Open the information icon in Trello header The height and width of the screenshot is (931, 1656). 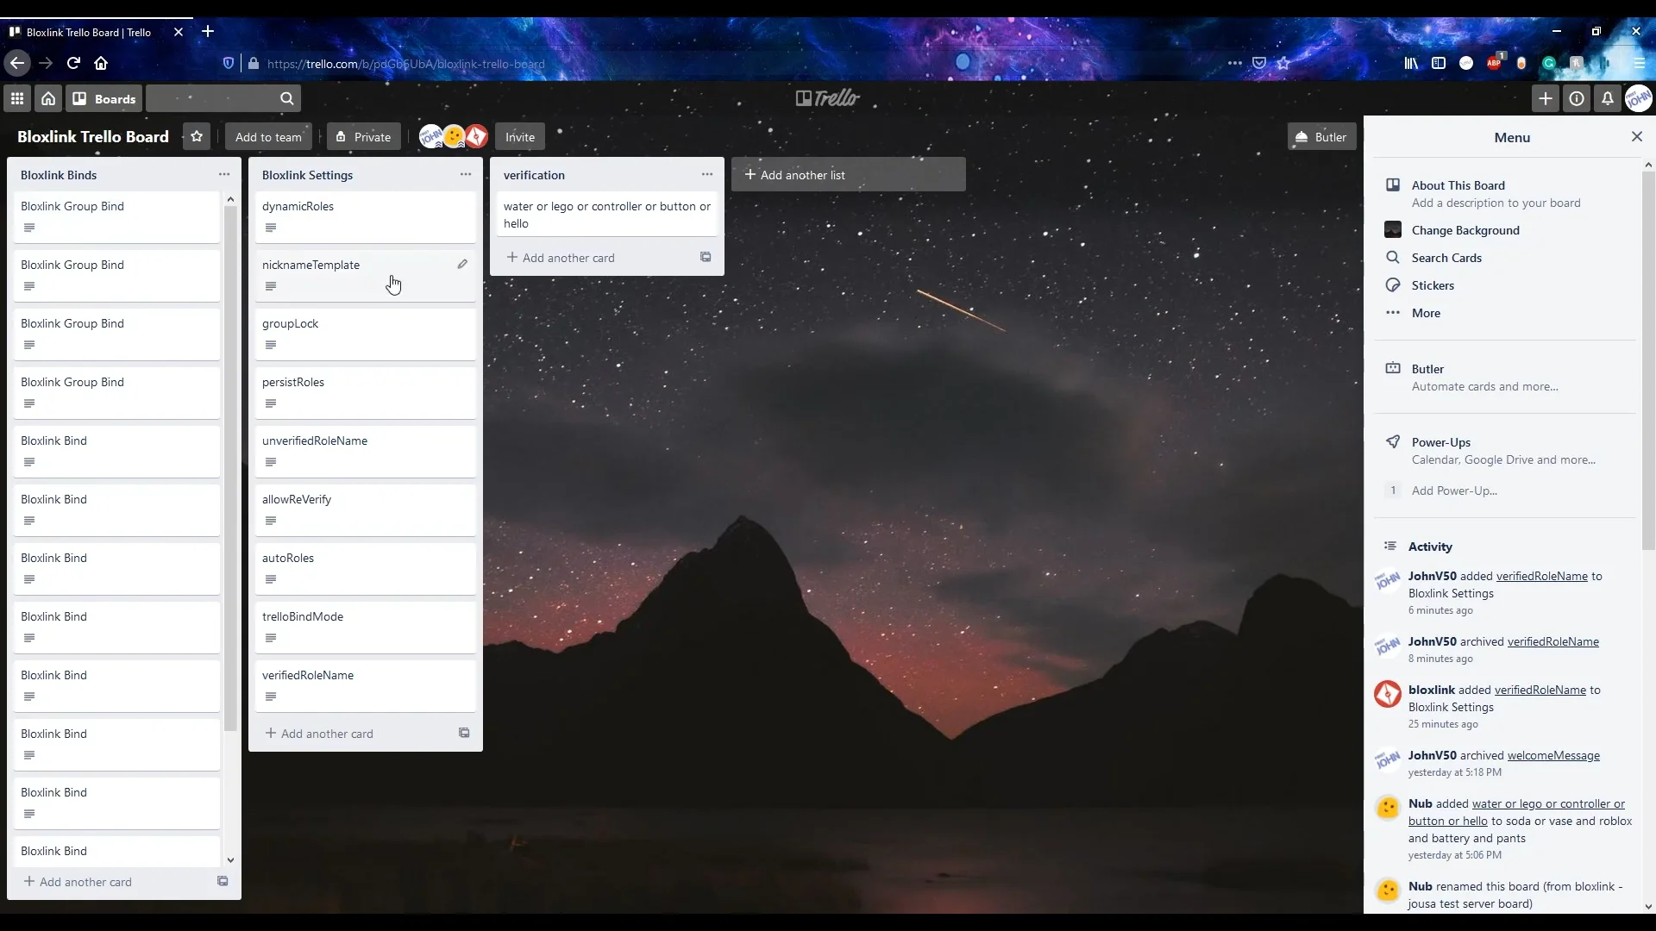coord(1577,99)
